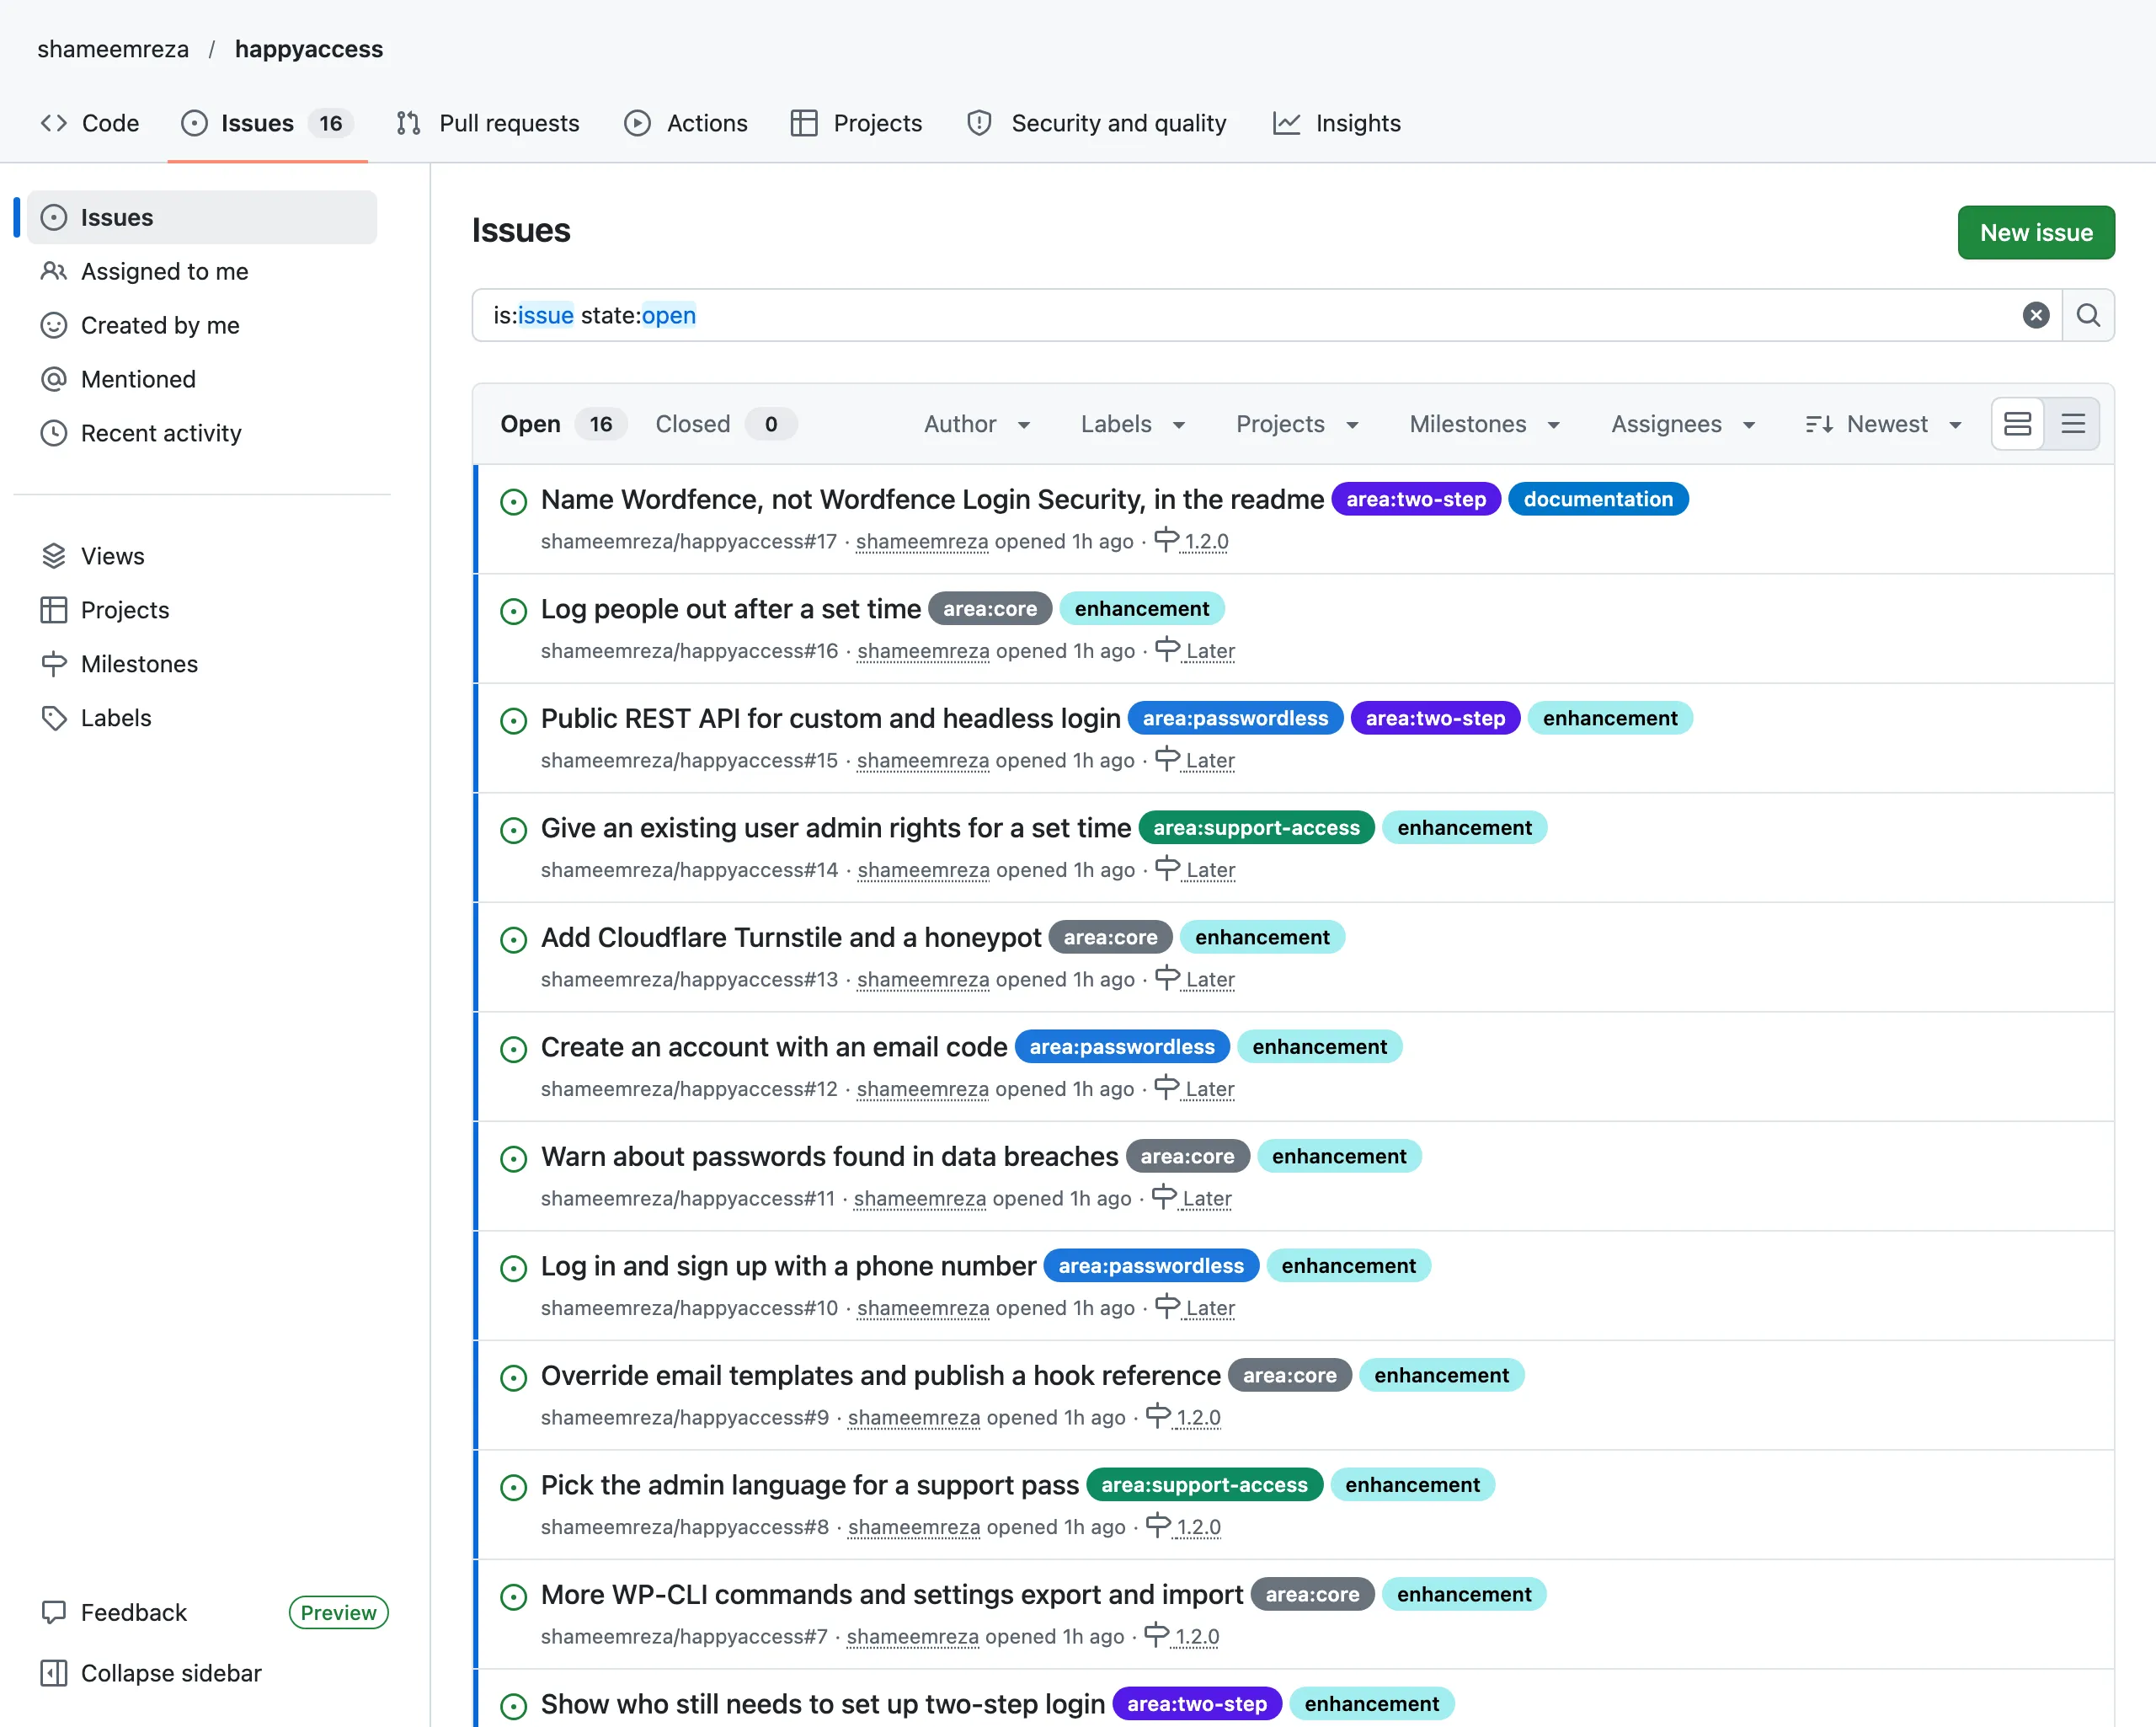Open the repository Projects tab
2156x1727 pixels.
856,123
